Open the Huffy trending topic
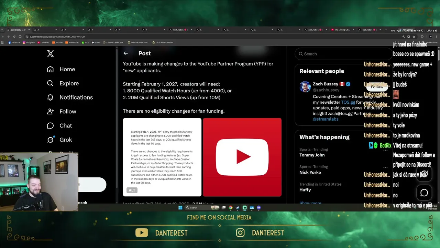The height and width of the screenshot is (248, 440). (x=305, y=190)
